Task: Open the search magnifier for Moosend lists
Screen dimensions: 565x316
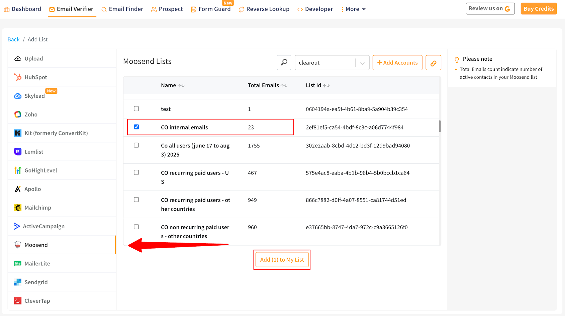Action: click(284, 62)
